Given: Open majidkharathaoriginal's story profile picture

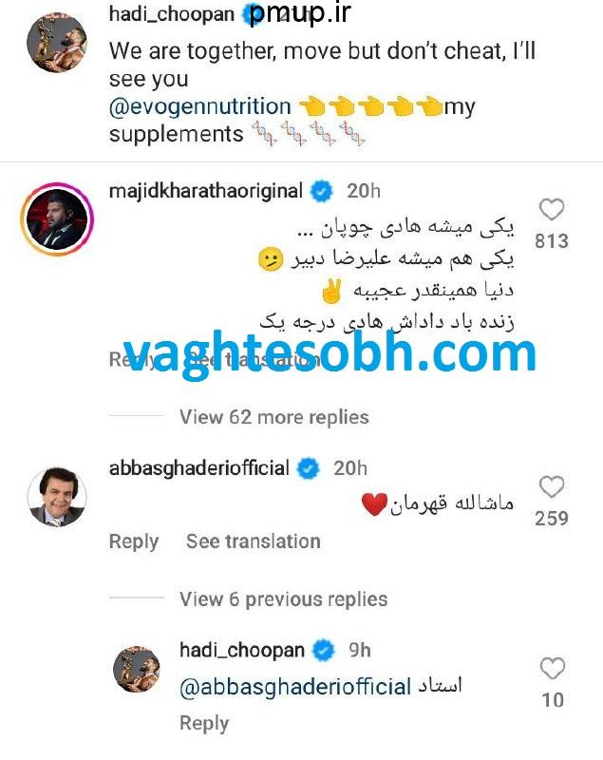Looking at the screenshot, I should [57, 219].
